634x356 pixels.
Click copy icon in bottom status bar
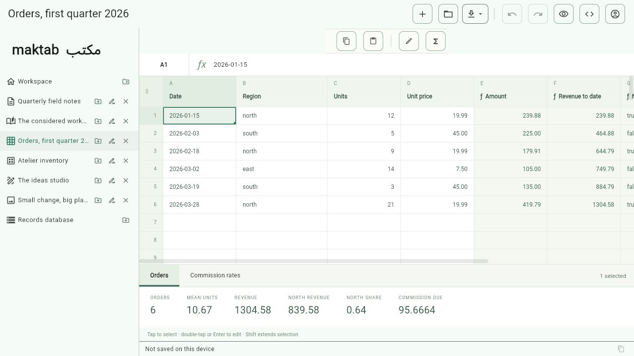621,349
